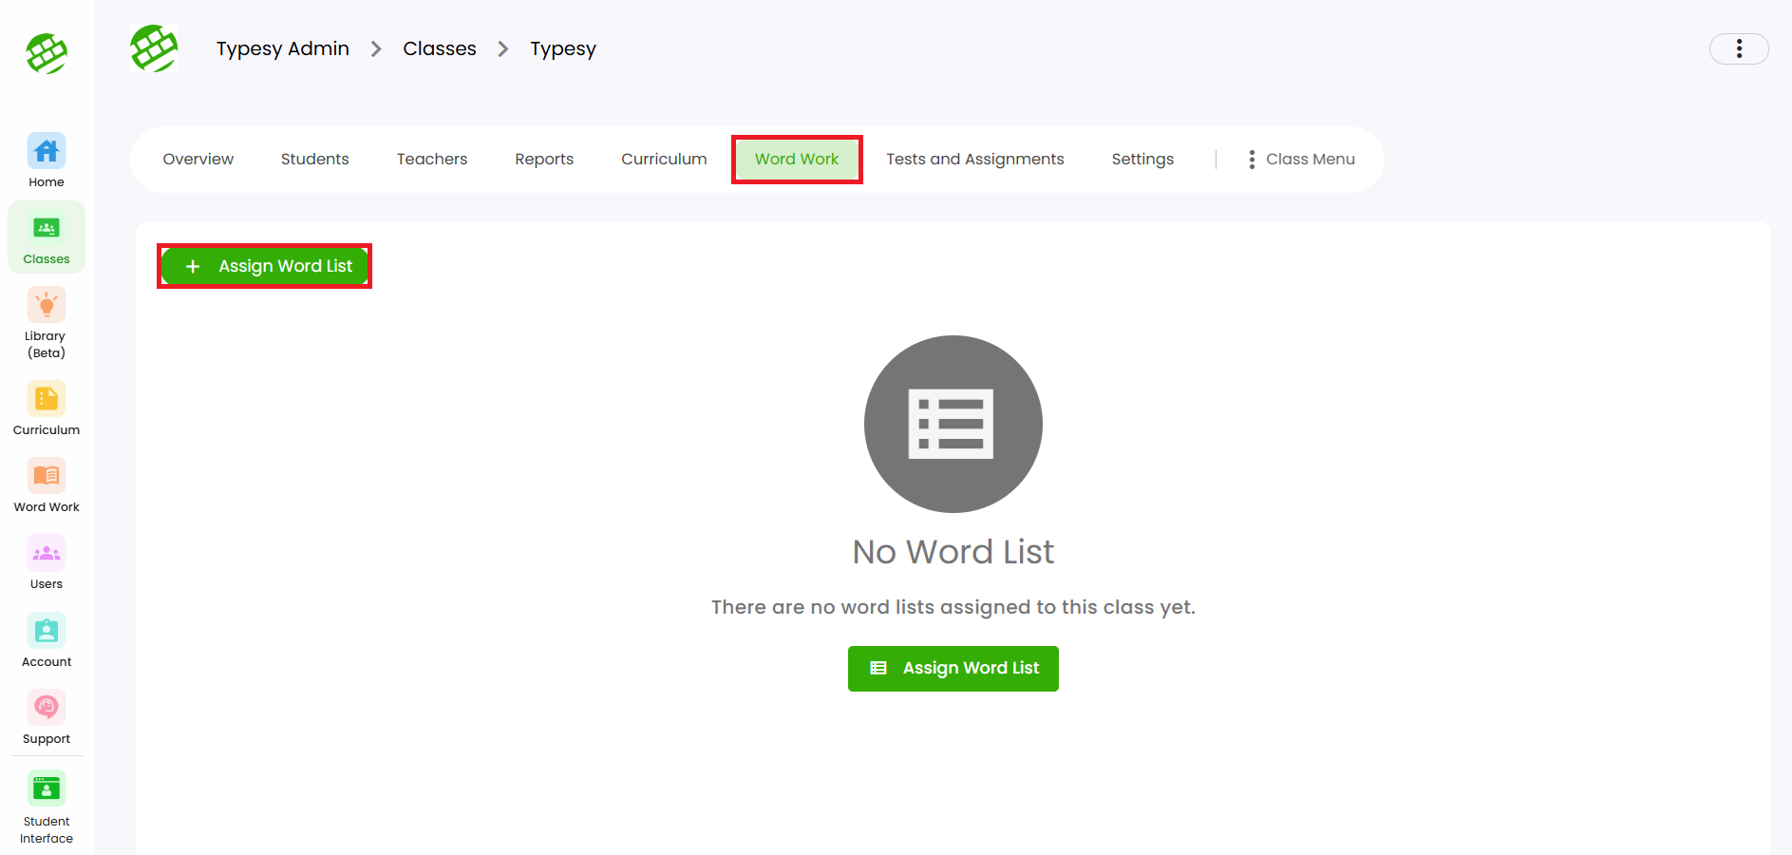Screen dimensions: 1792x855
Task: Click the Typesy logo in header
Action: click(154, 49)
